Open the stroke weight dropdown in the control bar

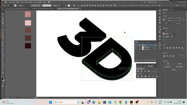pos(30,6)
